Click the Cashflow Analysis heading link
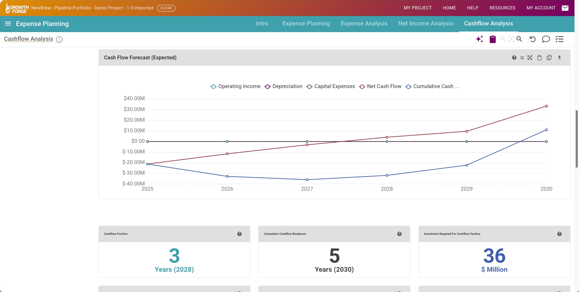Screen dimensions: 579x292 [x=28, y=39]
